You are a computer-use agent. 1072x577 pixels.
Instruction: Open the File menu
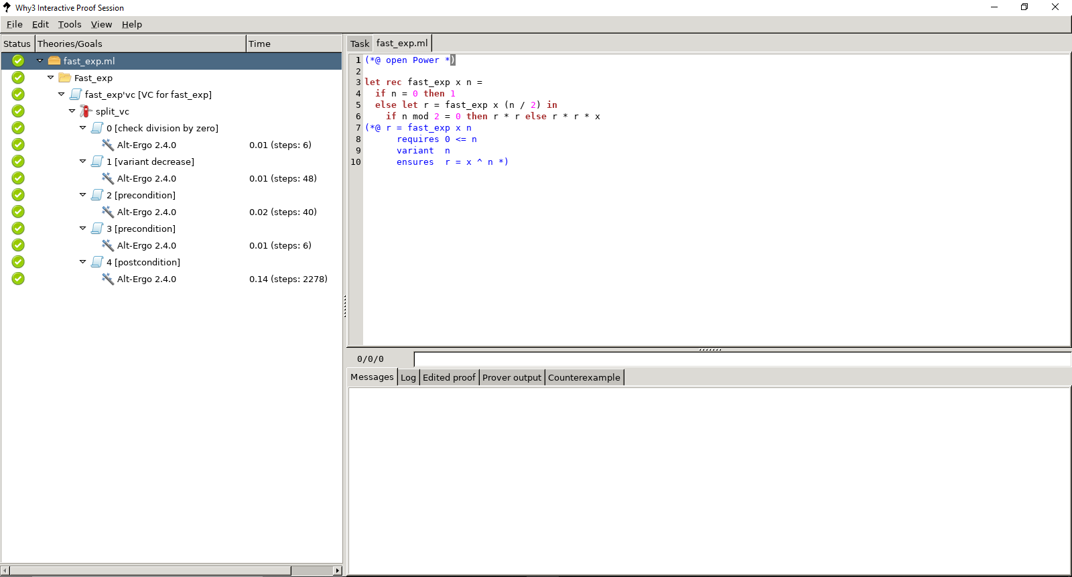[15, 24]
